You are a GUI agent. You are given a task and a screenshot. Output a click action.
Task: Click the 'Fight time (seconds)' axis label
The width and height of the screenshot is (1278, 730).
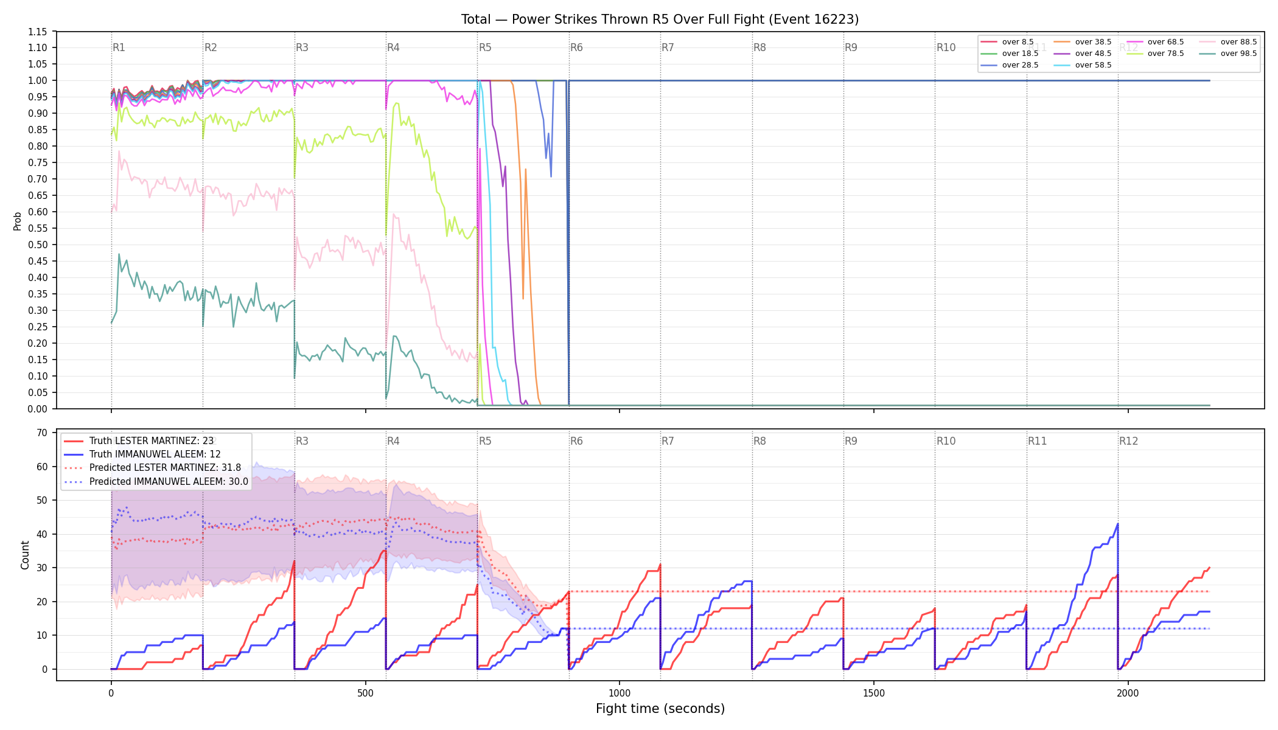coord(660,709)
